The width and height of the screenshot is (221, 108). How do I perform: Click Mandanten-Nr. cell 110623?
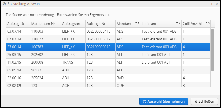click(45, 39)
